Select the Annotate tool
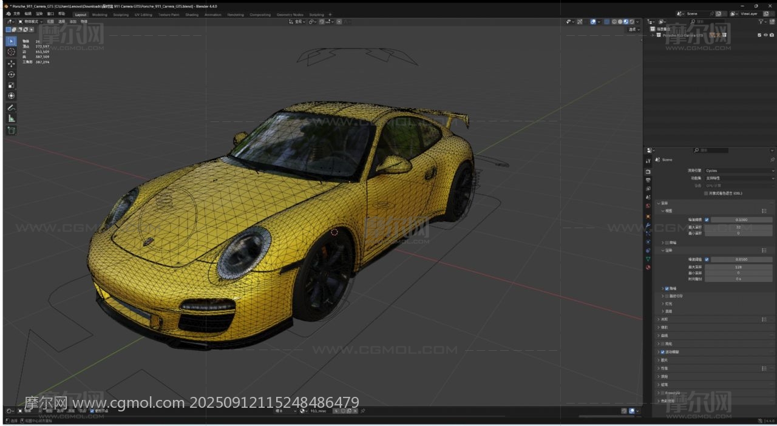This screenshot has width=777, height=426. tap(11, 107)
